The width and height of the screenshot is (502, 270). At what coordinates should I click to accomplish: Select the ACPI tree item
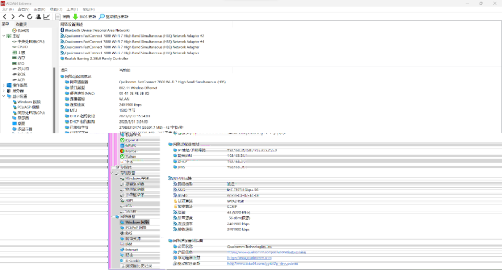pyautogui.click(x=19, y=80)
